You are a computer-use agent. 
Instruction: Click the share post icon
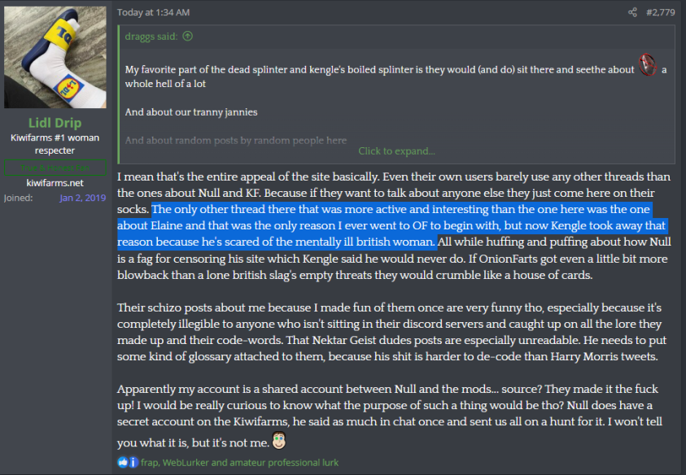(632, 12)
